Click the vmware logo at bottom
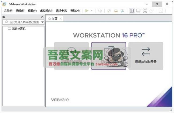 tap(60, 100)
